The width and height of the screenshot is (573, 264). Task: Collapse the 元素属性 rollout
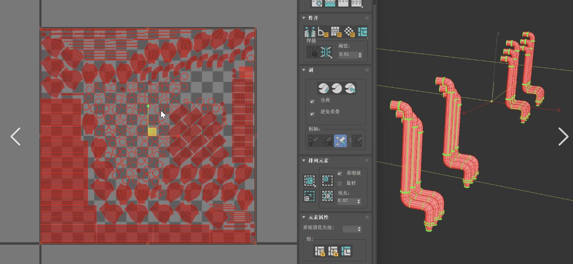click(304, 217)
